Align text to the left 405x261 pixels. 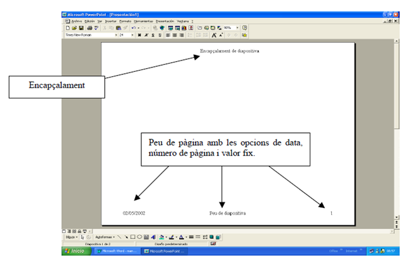click(168, 35)
